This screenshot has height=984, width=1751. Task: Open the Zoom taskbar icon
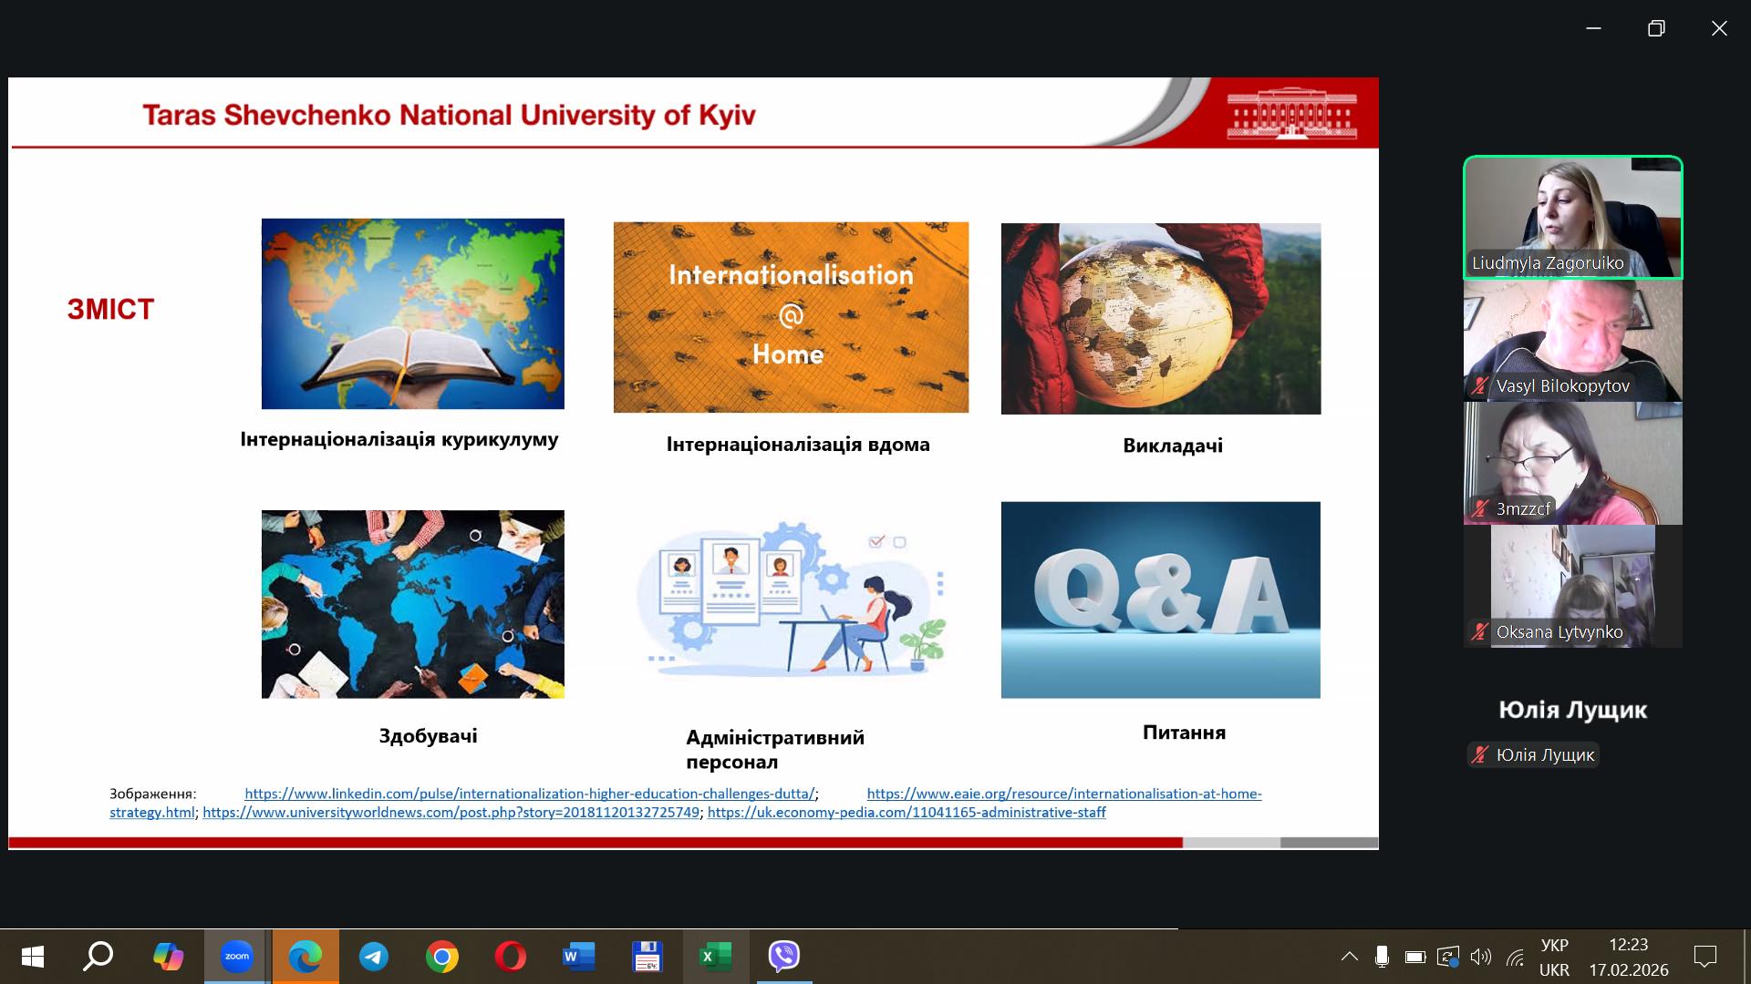pyautogui.click(x=236, y=956)
